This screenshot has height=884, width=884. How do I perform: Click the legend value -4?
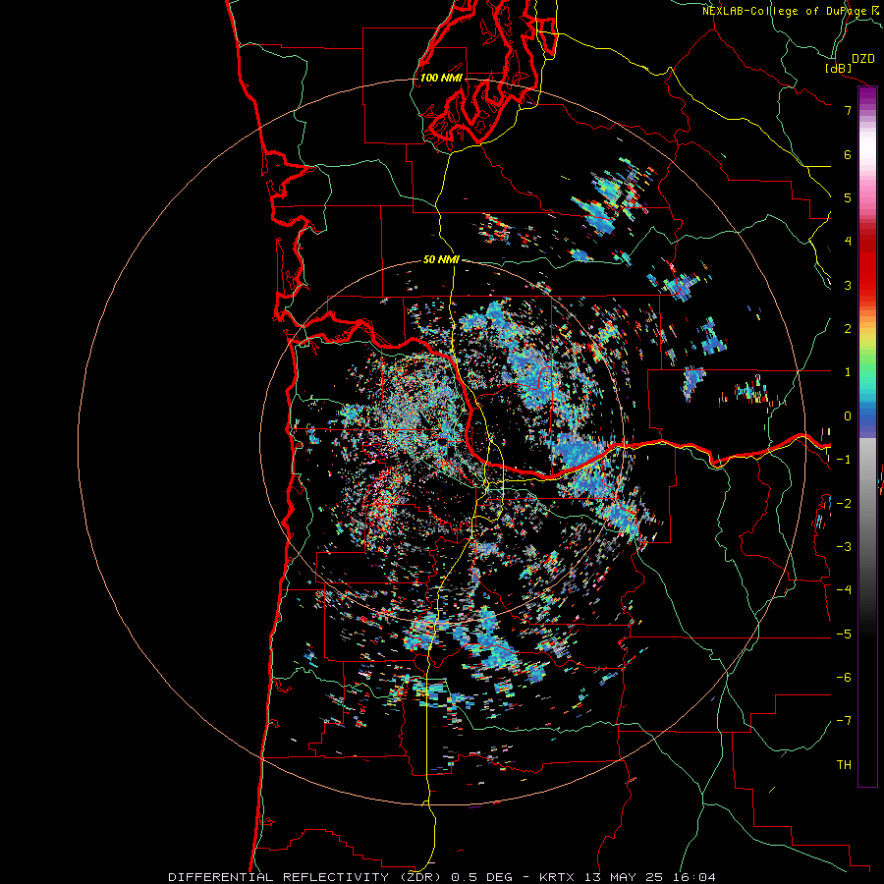point(844,589)
